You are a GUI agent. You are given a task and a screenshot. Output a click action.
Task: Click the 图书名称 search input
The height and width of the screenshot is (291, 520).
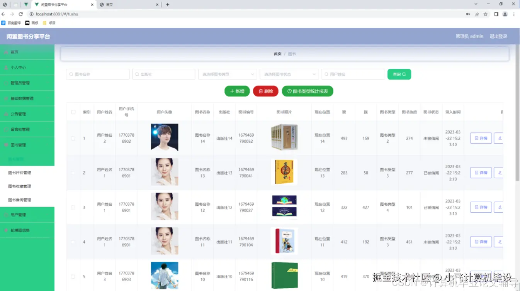[x=98, y=74]
